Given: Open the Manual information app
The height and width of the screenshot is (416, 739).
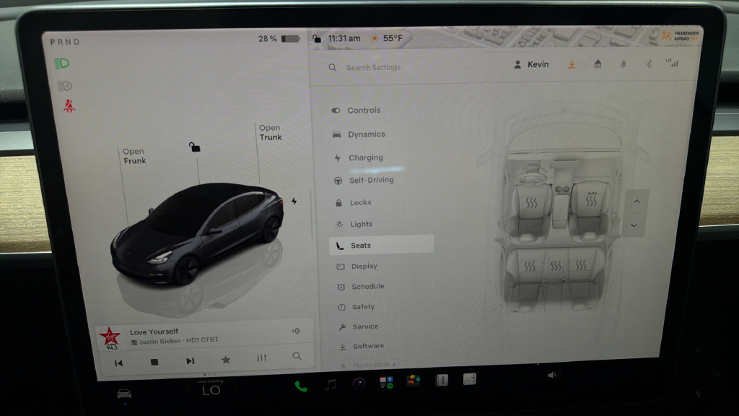Looking at the screenshot, I should point(442,380).
